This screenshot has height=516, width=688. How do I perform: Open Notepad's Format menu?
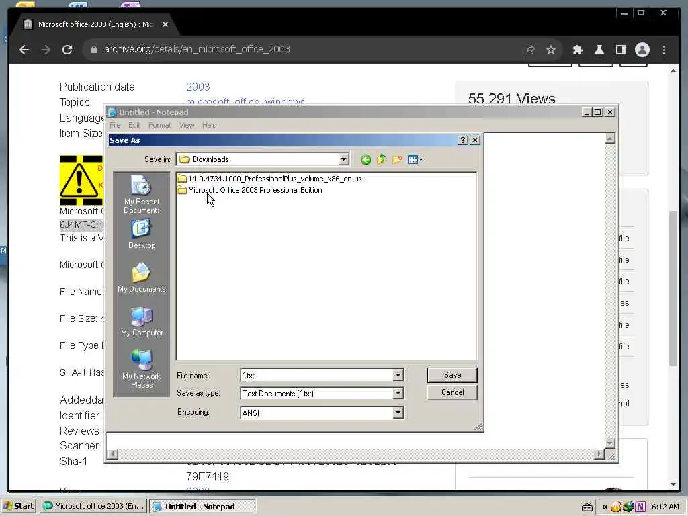[160, 125]
